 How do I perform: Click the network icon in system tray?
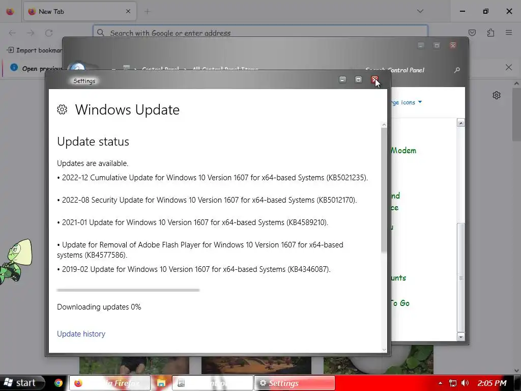pyautogui.click(x=452, y=383)
